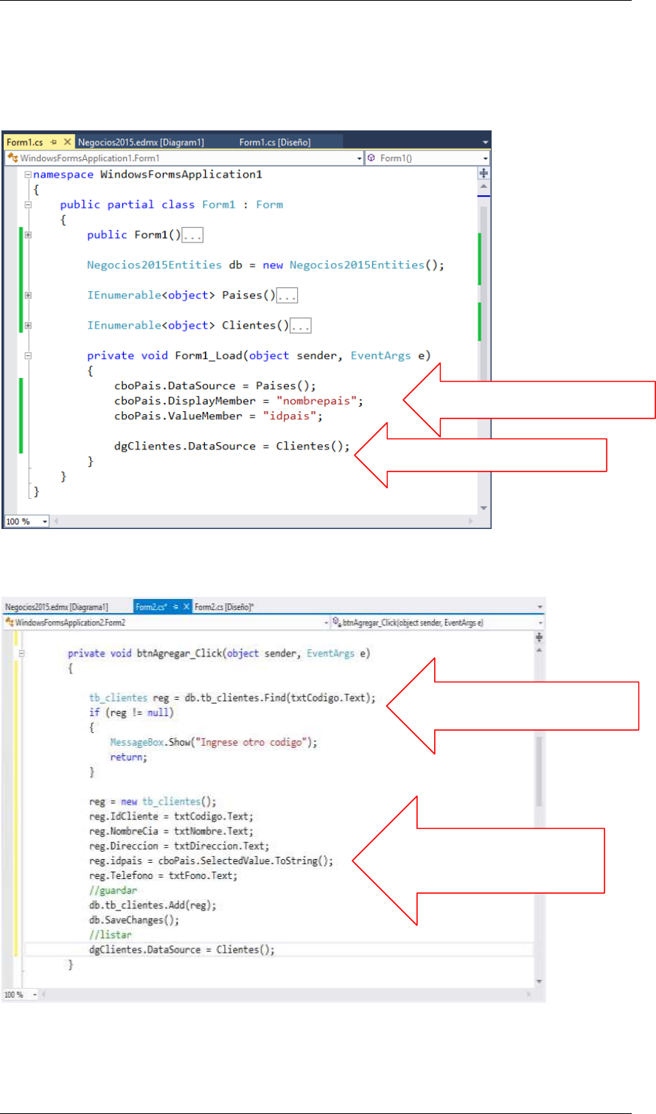Open the Form2.cs [Diseño]* tab
This screenshot has width=656, height=1114.
tap(225, 606)
